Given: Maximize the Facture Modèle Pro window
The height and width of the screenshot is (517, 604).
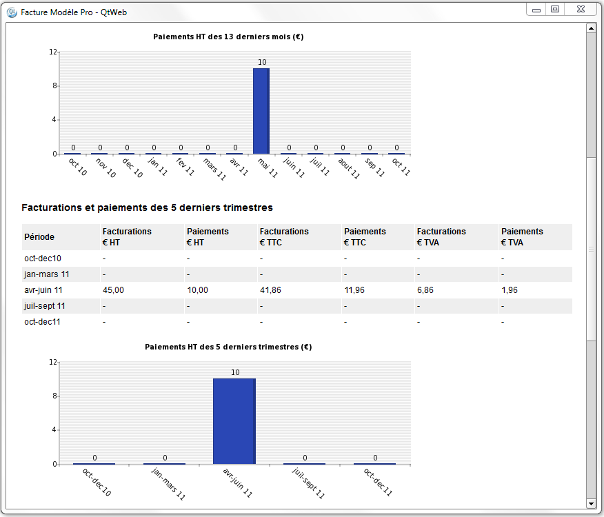Looking at the screenshot, I should (x=554, y=9).
